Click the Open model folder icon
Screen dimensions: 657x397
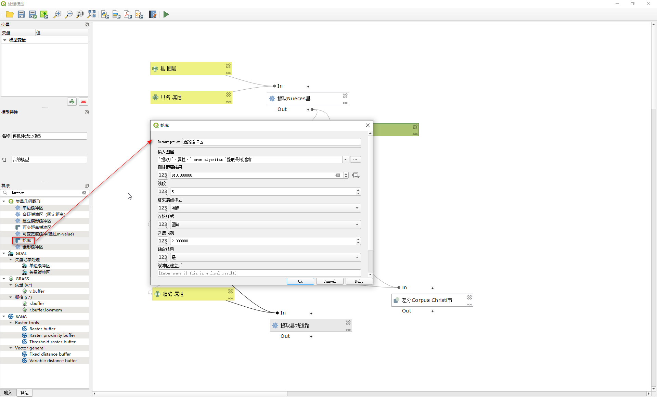click(x=10, y=14)
